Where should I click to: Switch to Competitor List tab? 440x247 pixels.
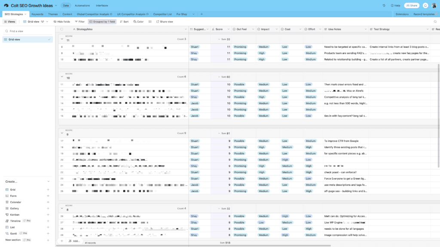click(162, 14)
